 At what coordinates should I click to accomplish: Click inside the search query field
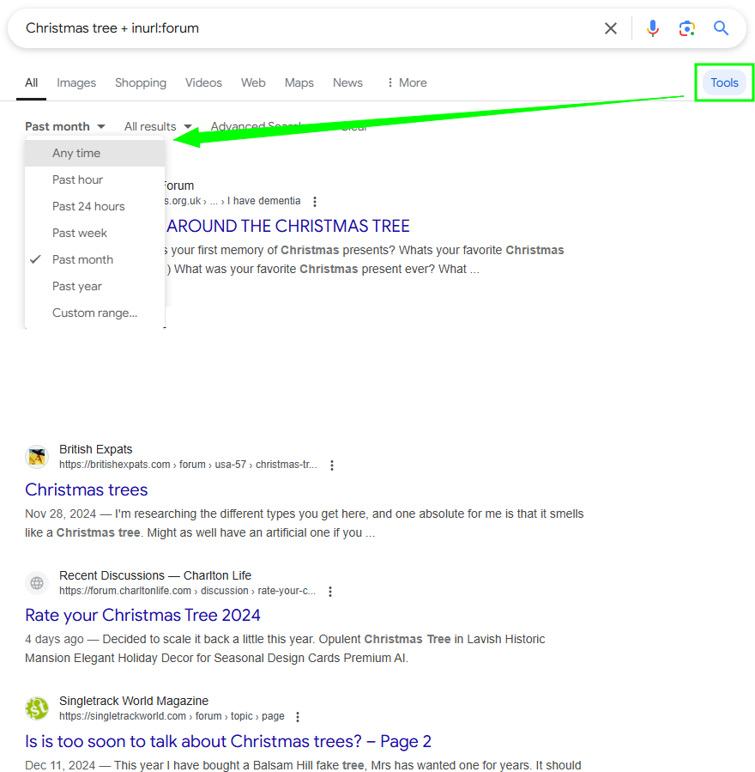pyautogui.click(x=300, y=28)
